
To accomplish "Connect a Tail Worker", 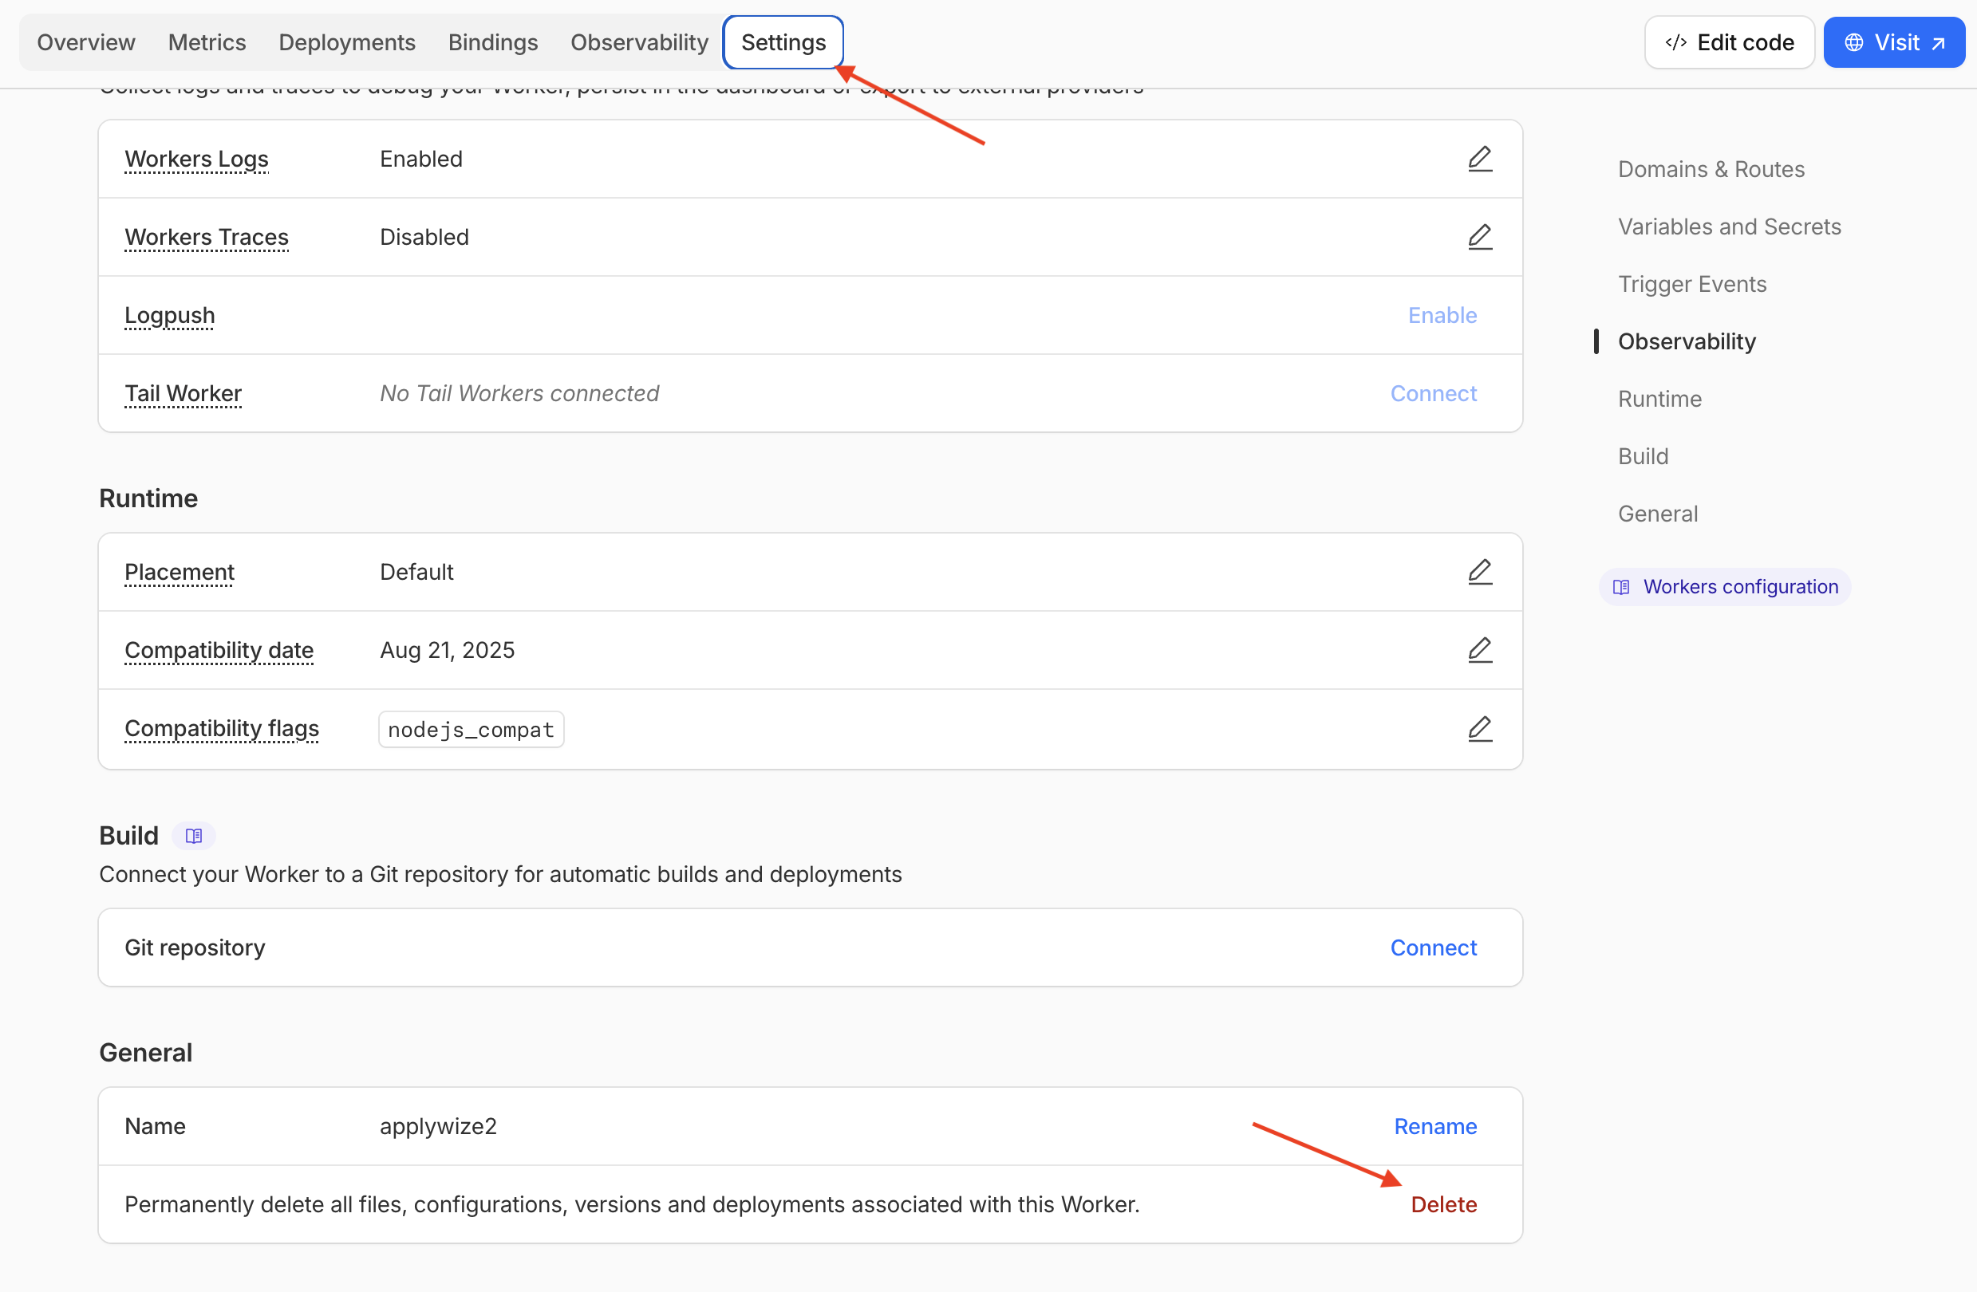I will 1433,392.
